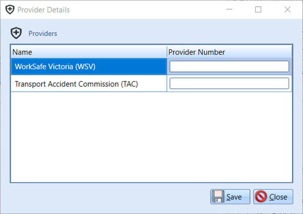The image size is (303, 214).
Task: Click the Providers heading label
Action: pos(43,33)
